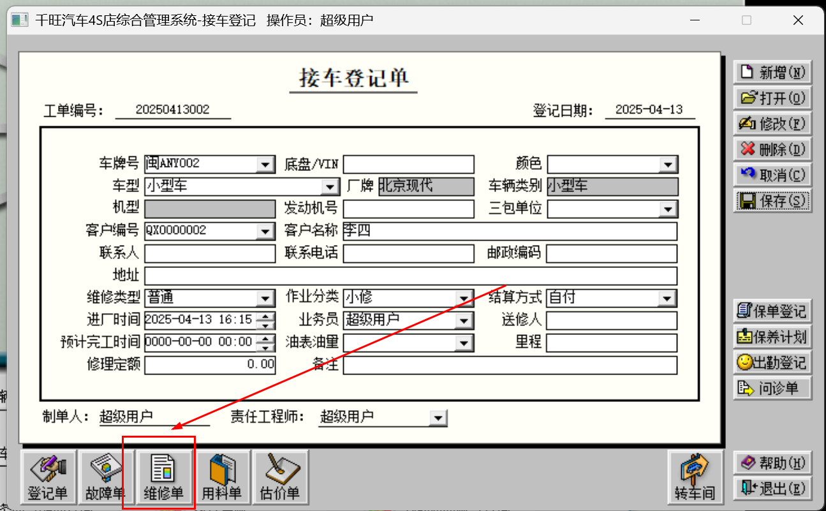Decrease the 预计完工时间 value with down arrow
Viewport: 826px width, 511px height.
(268, 347)
